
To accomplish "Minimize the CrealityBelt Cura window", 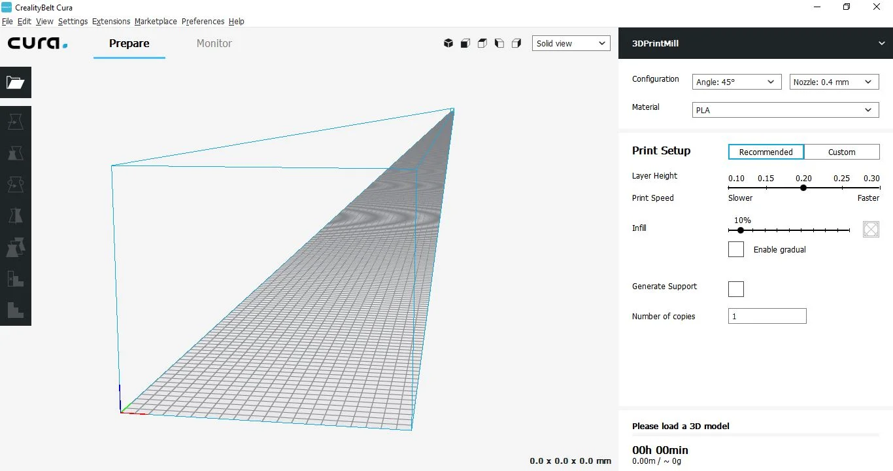I will [x=817, y=7].
